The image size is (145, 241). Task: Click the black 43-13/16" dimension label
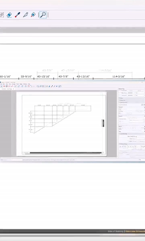(x=83, y=77)
